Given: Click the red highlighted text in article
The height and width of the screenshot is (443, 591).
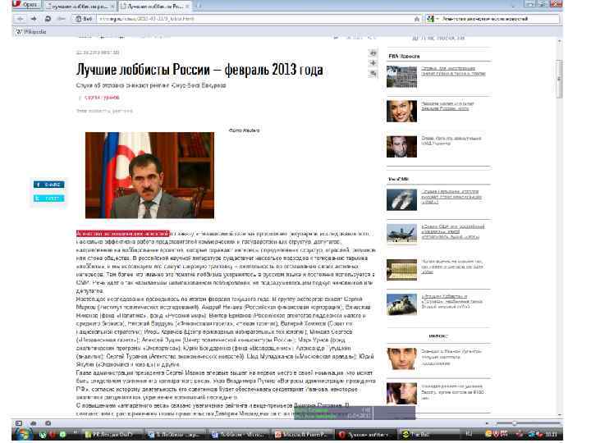Looking at the screenshot, I should (123, 234).
